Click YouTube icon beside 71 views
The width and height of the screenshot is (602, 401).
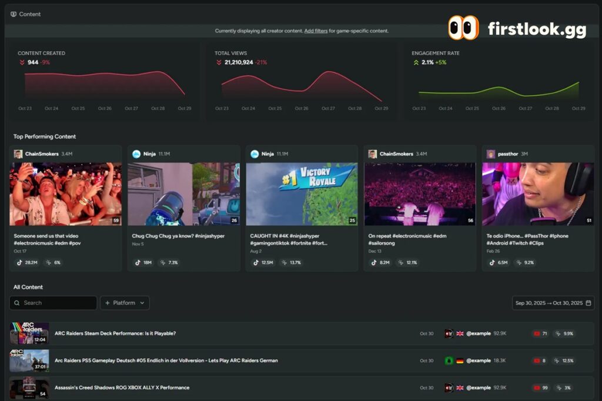click(537, 334)
